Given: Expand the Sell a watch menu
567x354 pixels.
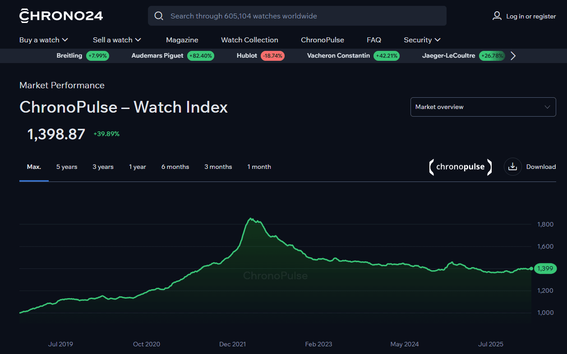Looking at the screenshot, I should 117,40.
